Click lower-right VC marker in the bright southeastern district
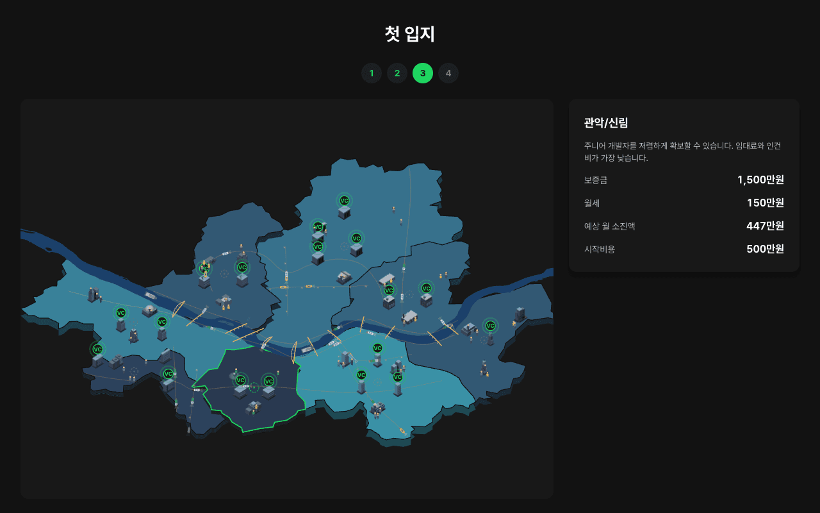820x513 pixels. pos(398,377)
